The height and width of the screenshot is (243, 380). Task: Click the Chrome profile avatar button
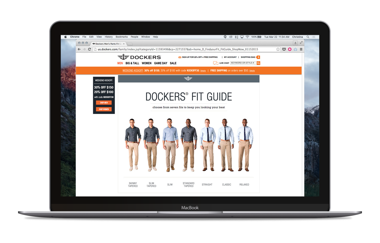click(x=295, y=43)
